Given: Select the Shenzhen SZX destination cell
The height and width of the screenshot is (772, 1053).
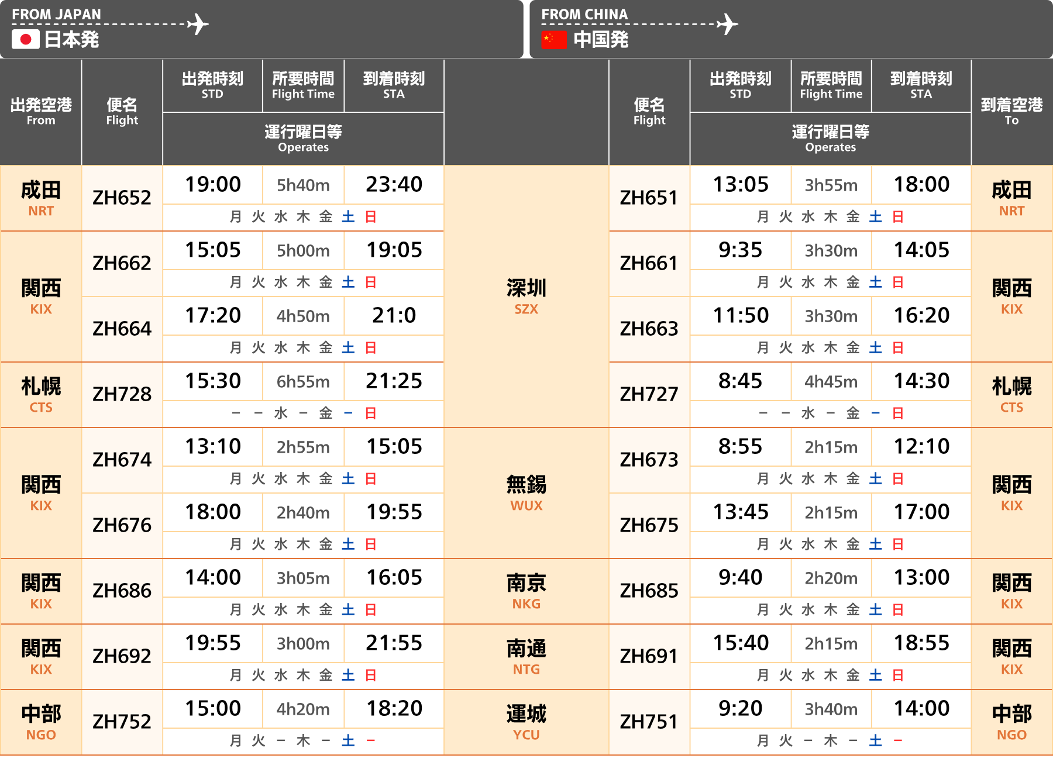Looking at the screenshot, I should click(526, 296).
